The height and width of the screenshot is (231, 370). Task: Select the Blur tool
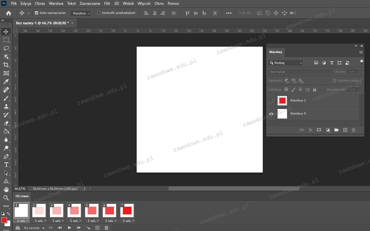coord(6,140)
